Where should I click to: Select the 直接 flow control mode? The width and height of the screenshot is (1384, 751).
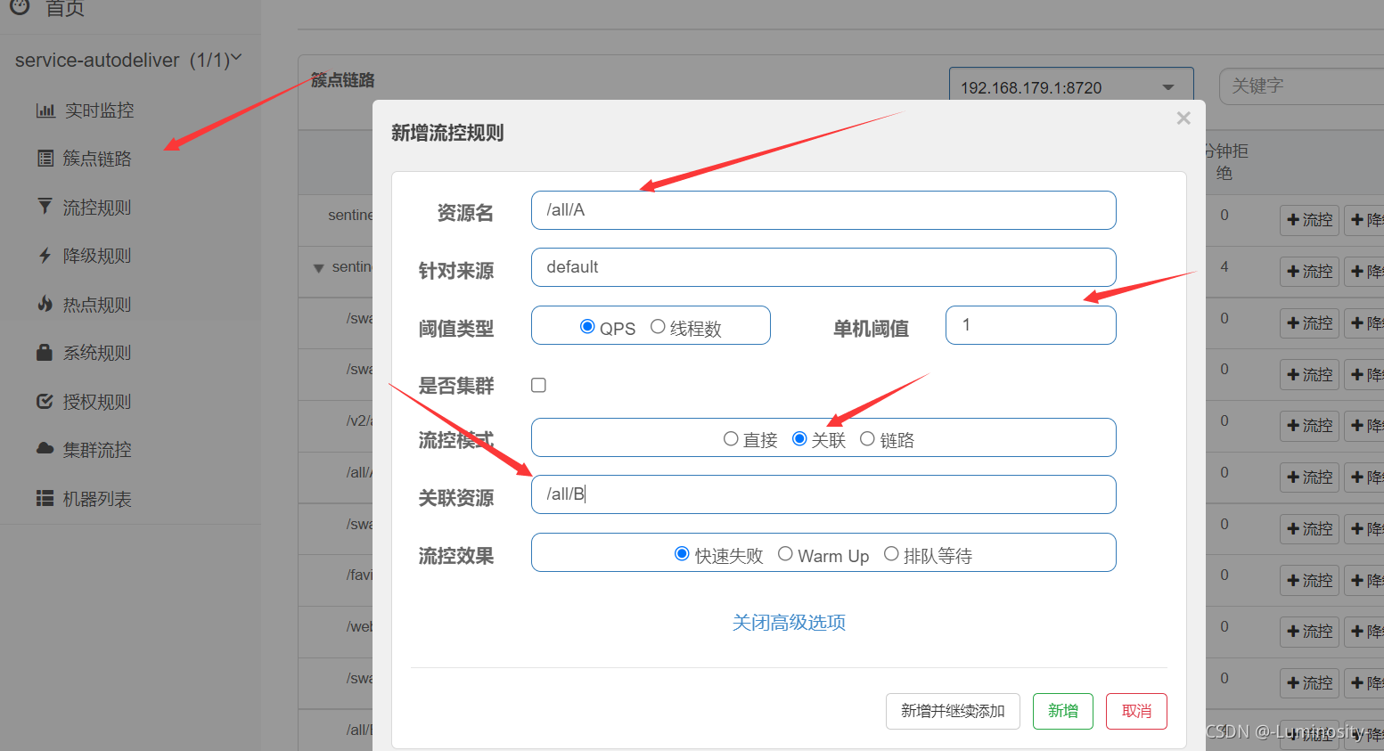[x=731, y=438]
